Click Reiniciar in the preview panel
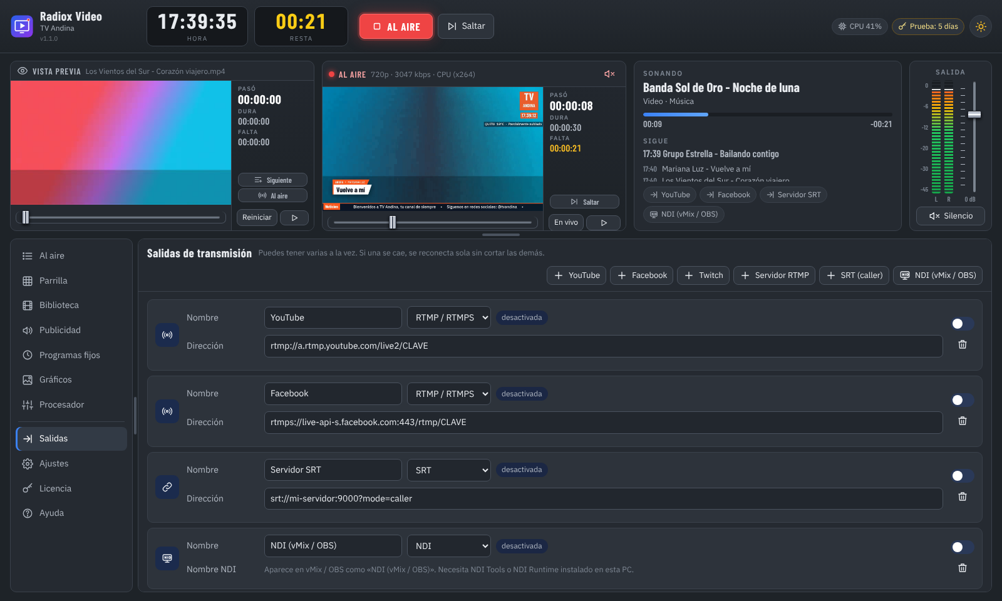1002x601 pixels. pos(257,218)
